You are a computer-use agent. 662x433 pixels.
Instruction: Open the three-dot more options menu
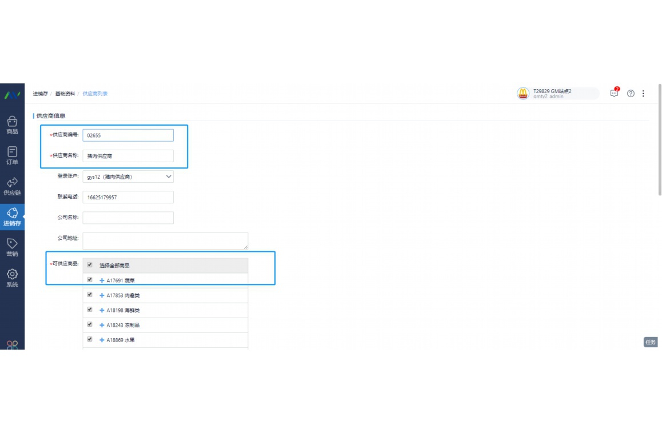pyautogui.click(x=643, y=94)
